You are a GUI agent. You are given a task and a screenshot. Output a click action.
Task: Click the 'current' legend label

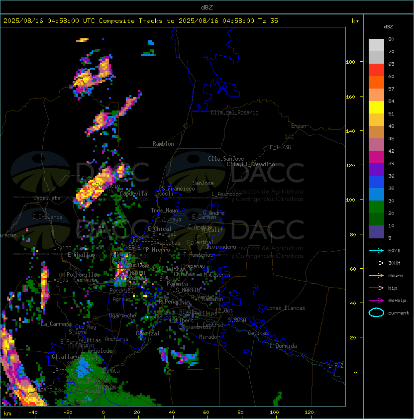[399, 313]
